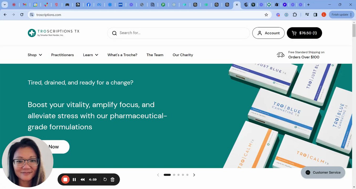View site information icon in address bar
The image size is (356, 189).
(x=32, y=15)
